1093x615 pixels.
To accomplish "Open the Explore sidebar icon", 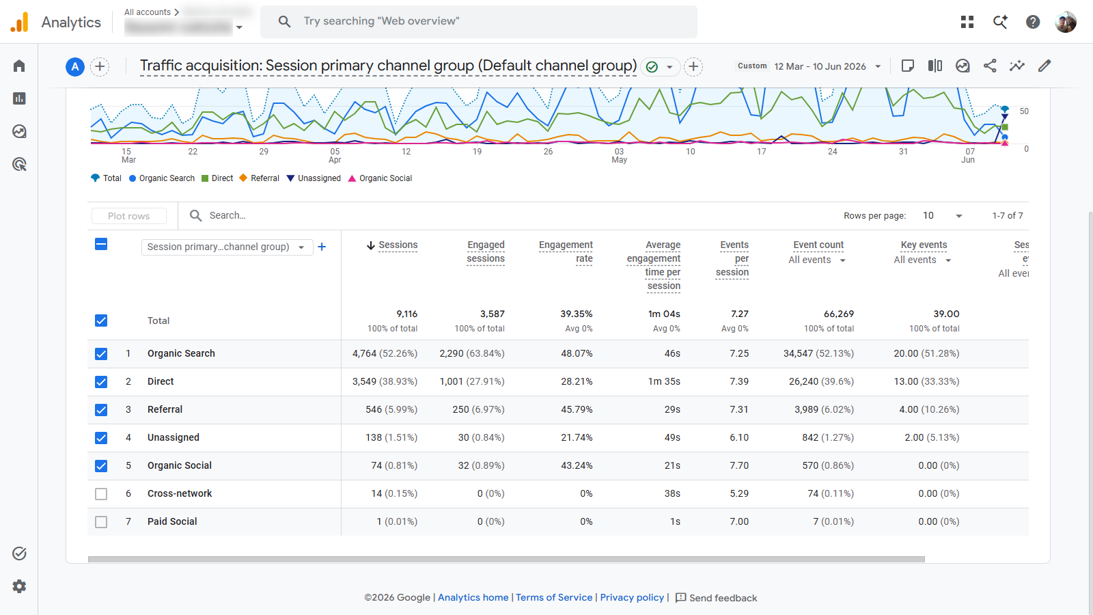I will (19, 131).
